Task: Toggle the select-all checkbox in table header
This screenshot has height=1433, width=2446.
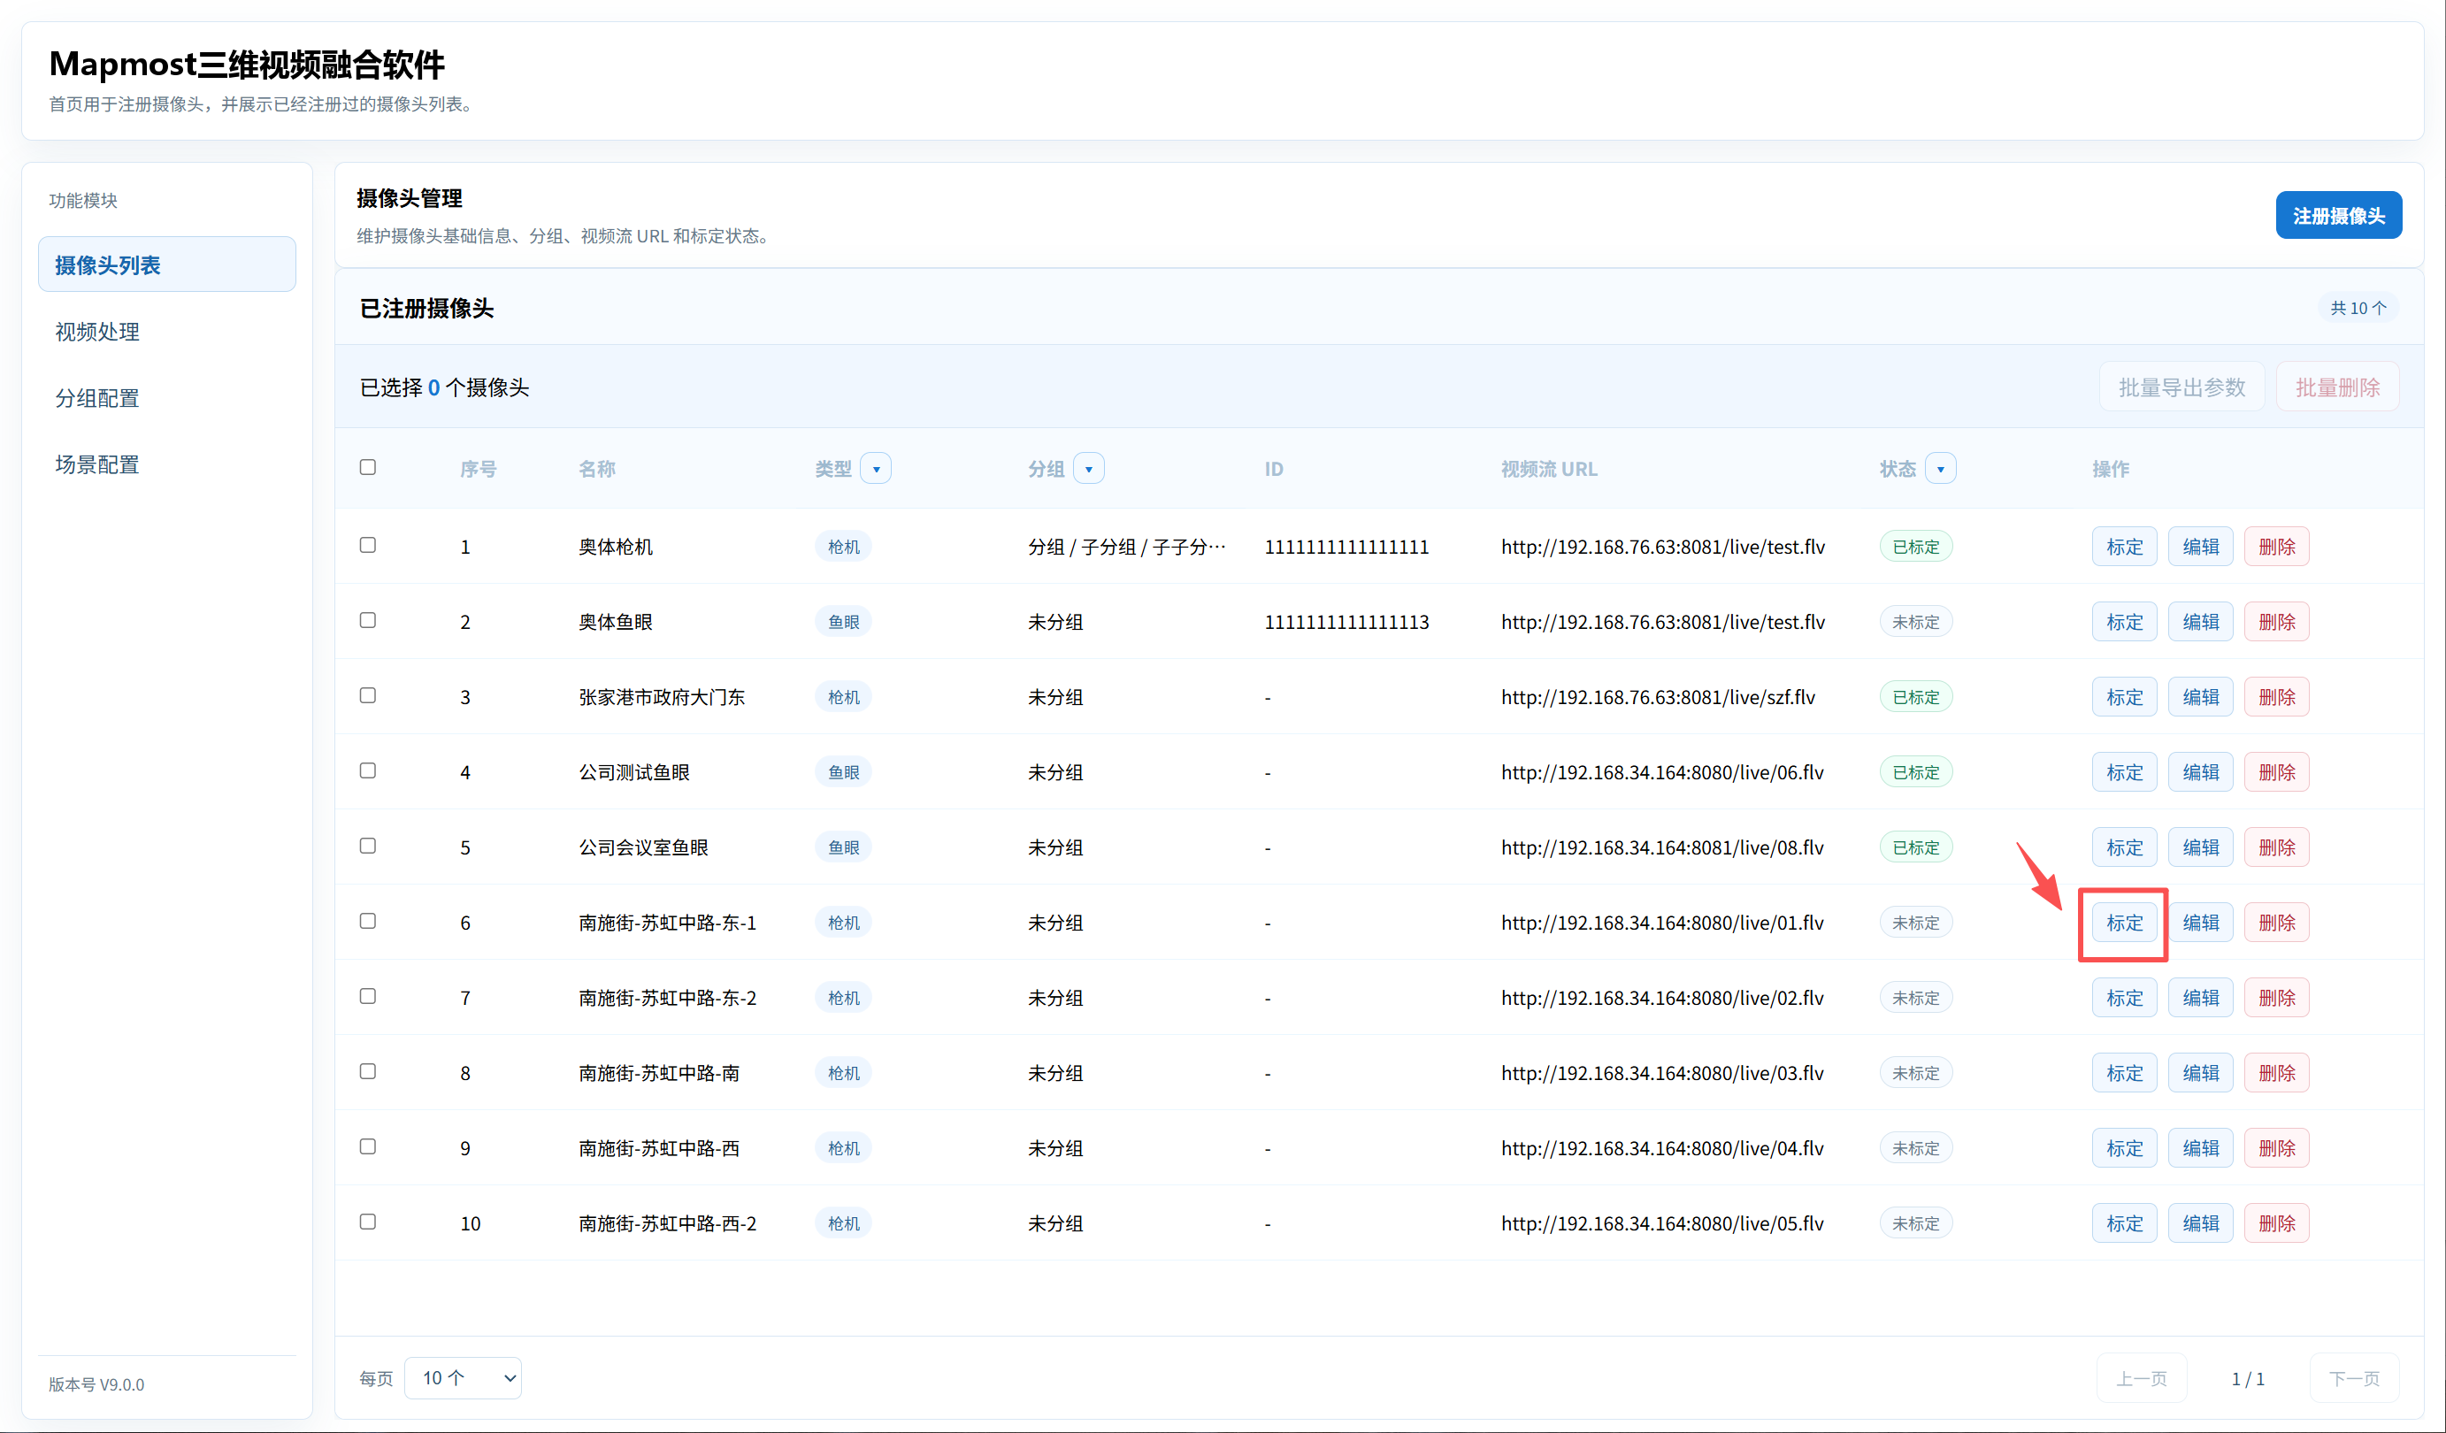Action: 368,467
